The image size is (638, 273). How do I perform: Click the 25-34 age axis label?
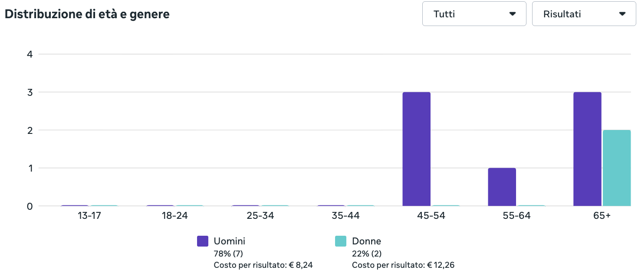[x=260, y=216]
